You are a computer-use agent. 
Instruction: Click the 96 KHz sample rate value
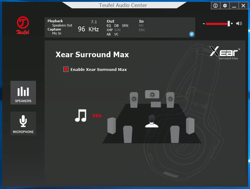tap(88, 29)
